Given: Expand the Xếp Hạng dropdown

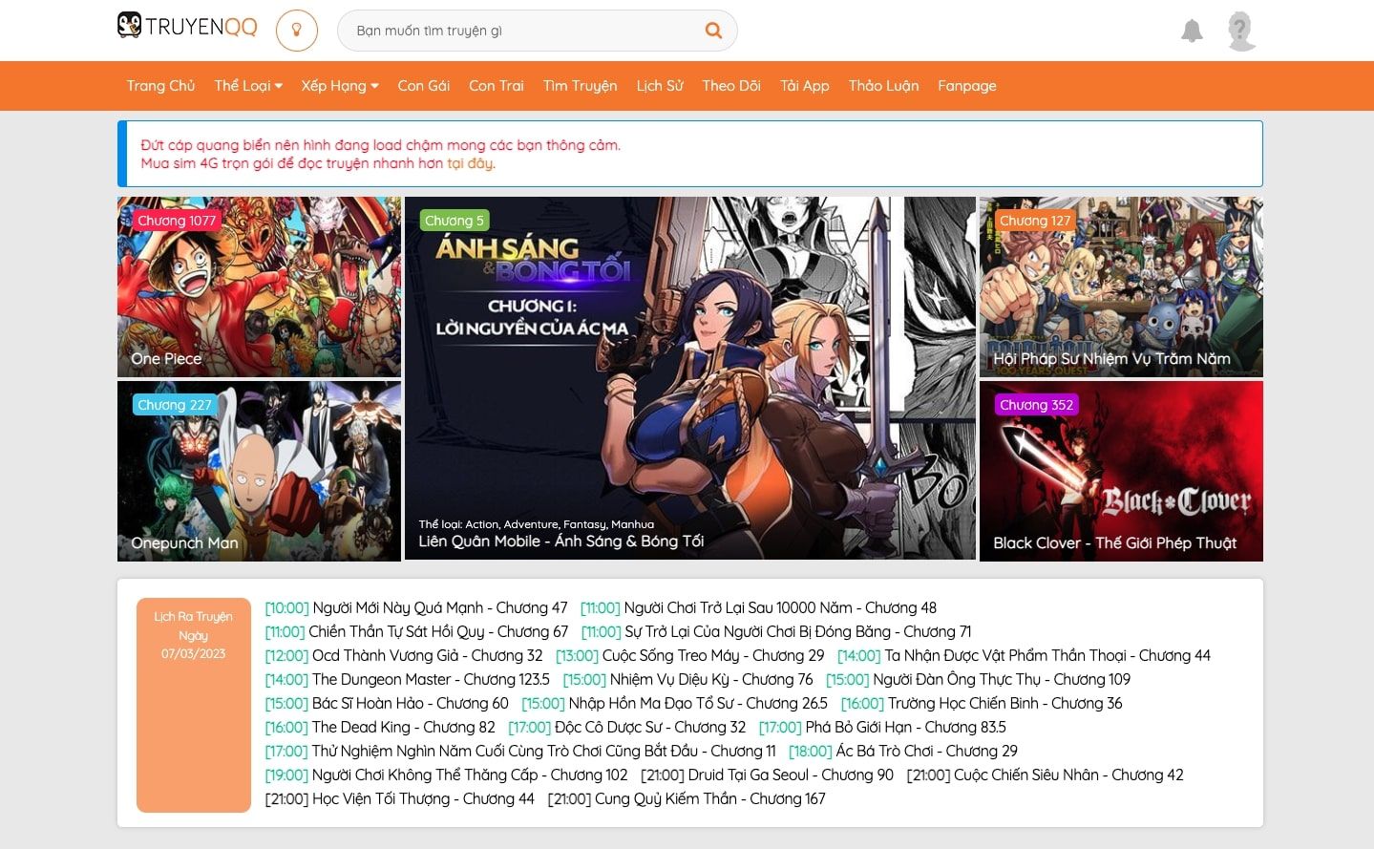Looking at the screenshot, I should click(x=340, y=86).
